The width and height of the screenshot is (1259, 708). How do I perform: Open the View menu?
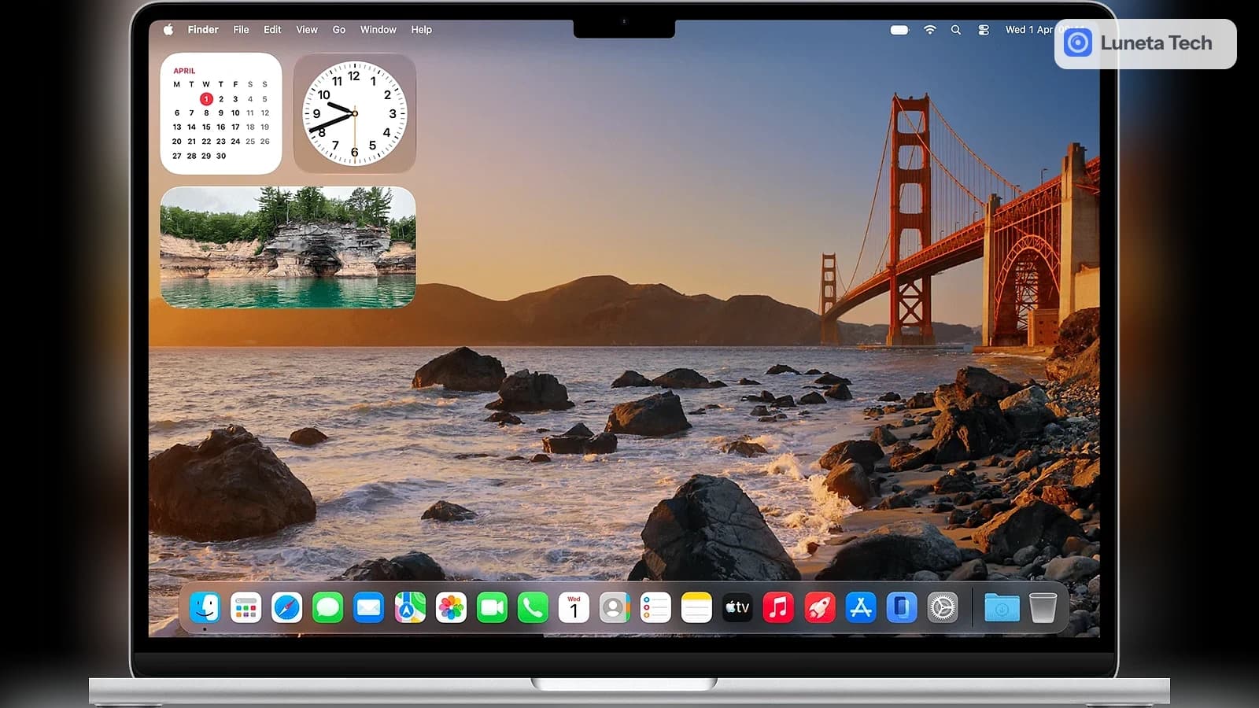coord(307,30)
